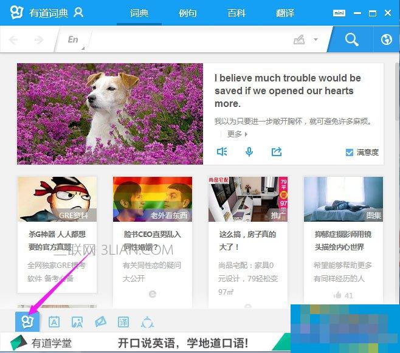This screenshot has width=400, height=353.
Task: Open the dog in purple flowers image
Action: coord(110,114)
